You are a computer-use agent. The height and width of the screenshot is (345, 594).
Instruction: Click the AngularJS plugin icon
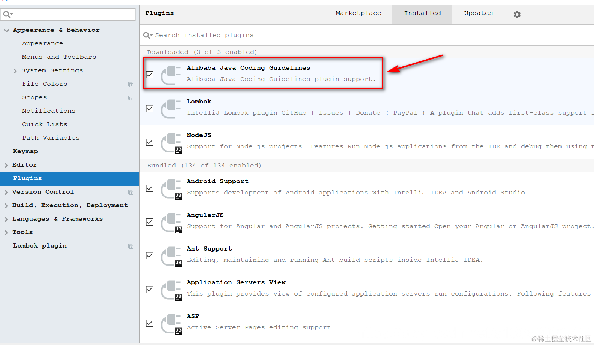[x=171, y=223]
